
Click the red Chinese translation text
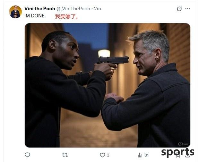(67, 17)
